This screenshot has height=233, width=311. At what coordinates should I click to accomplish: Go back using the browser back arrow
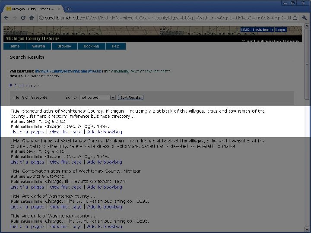point(6,18)
